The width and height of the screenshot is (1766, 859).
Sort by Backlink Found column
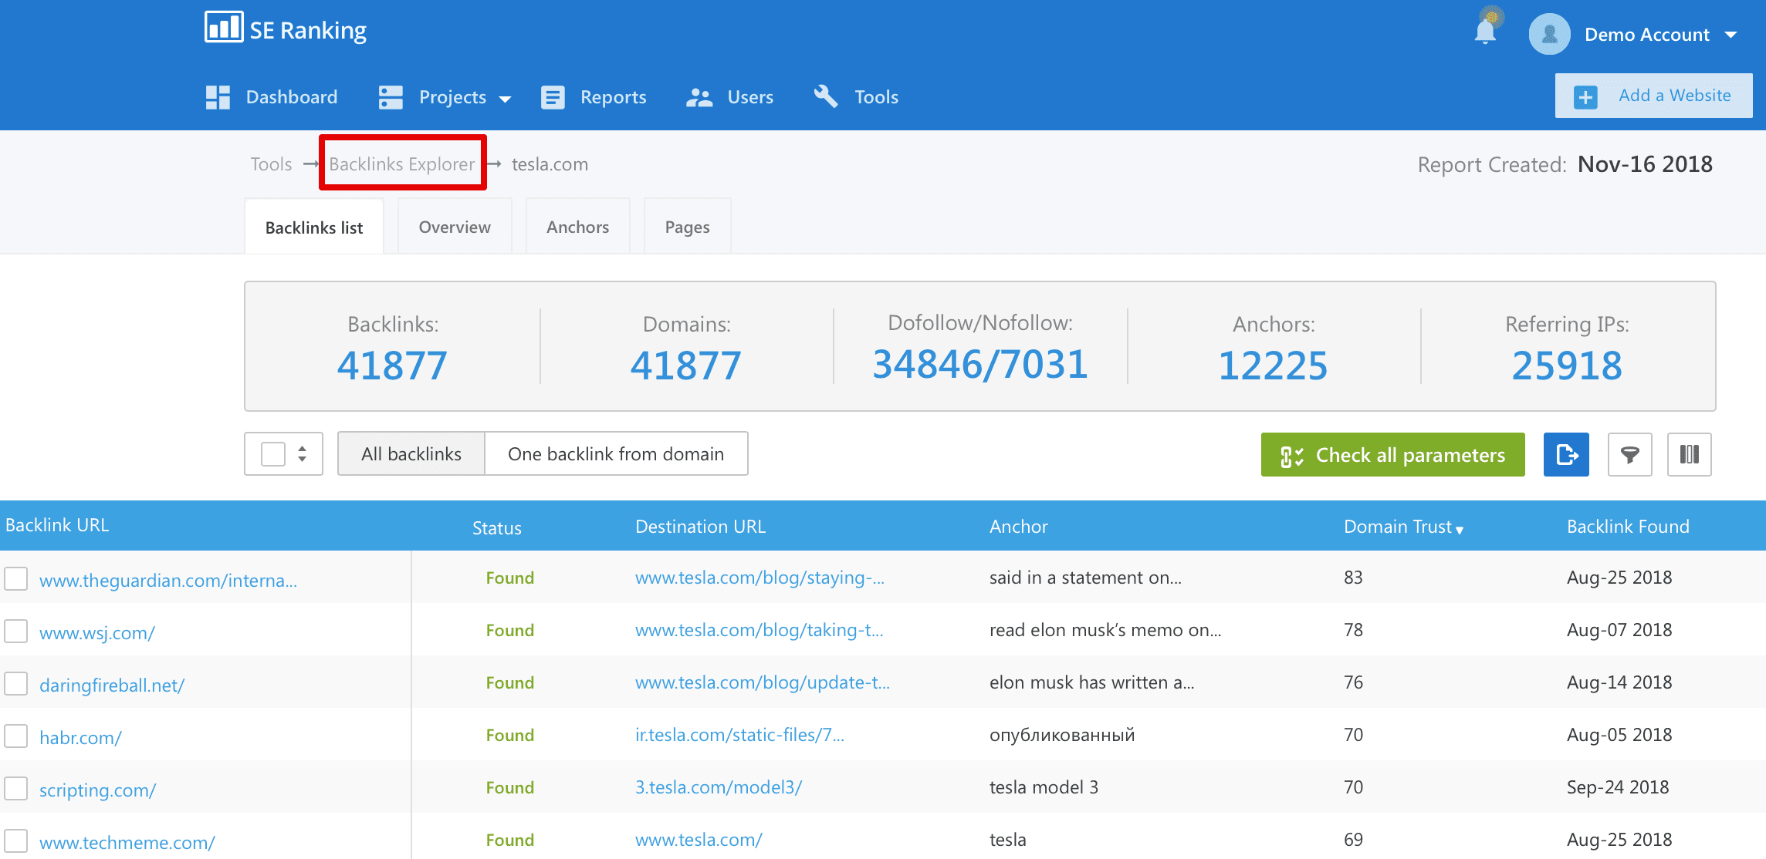(x=1628, y=526)
